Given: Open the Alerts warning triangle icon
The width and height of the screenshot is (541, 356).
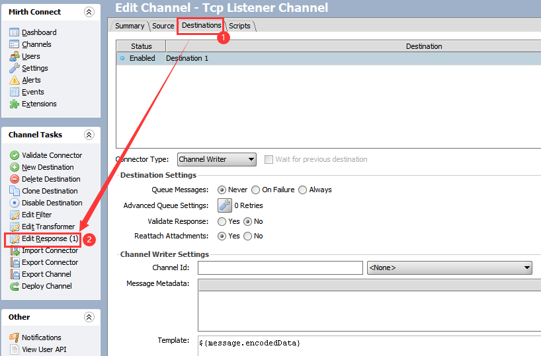Looking at the screenshot, I should tap(14, 80).
